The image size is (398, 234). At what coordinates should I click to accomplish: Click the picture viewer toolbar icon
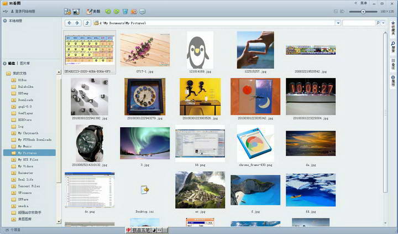tap(76, 12)
